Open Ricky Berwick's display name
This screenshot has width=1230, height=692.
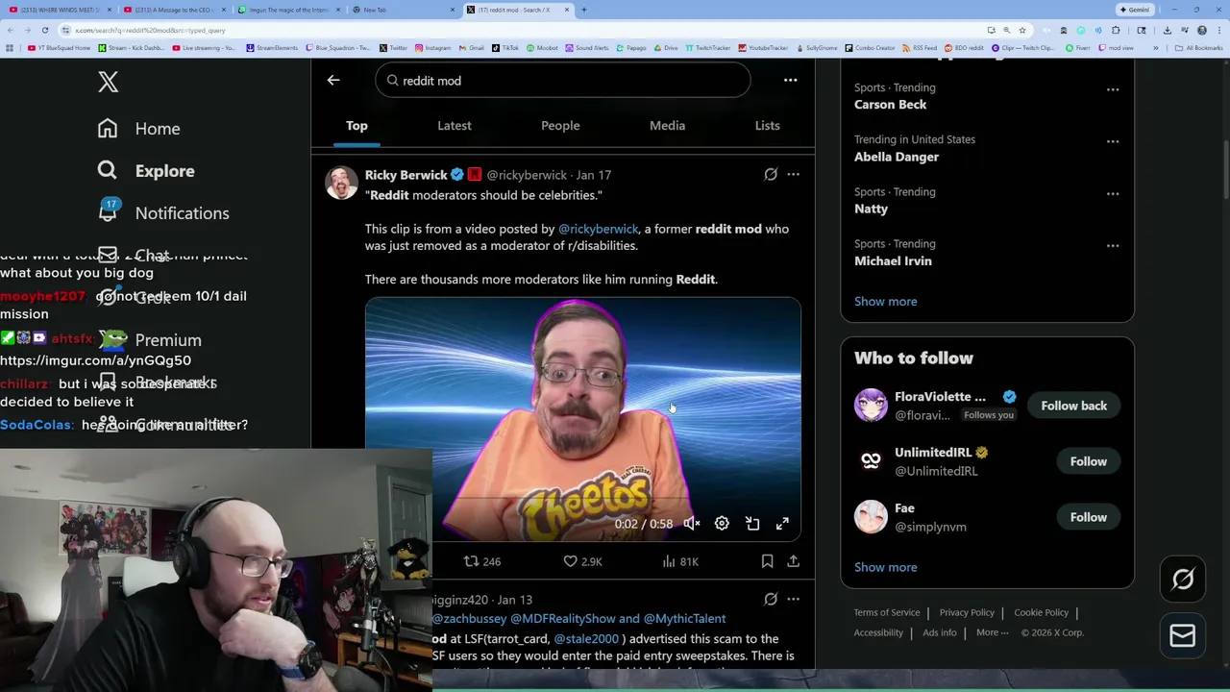point(406,175)
